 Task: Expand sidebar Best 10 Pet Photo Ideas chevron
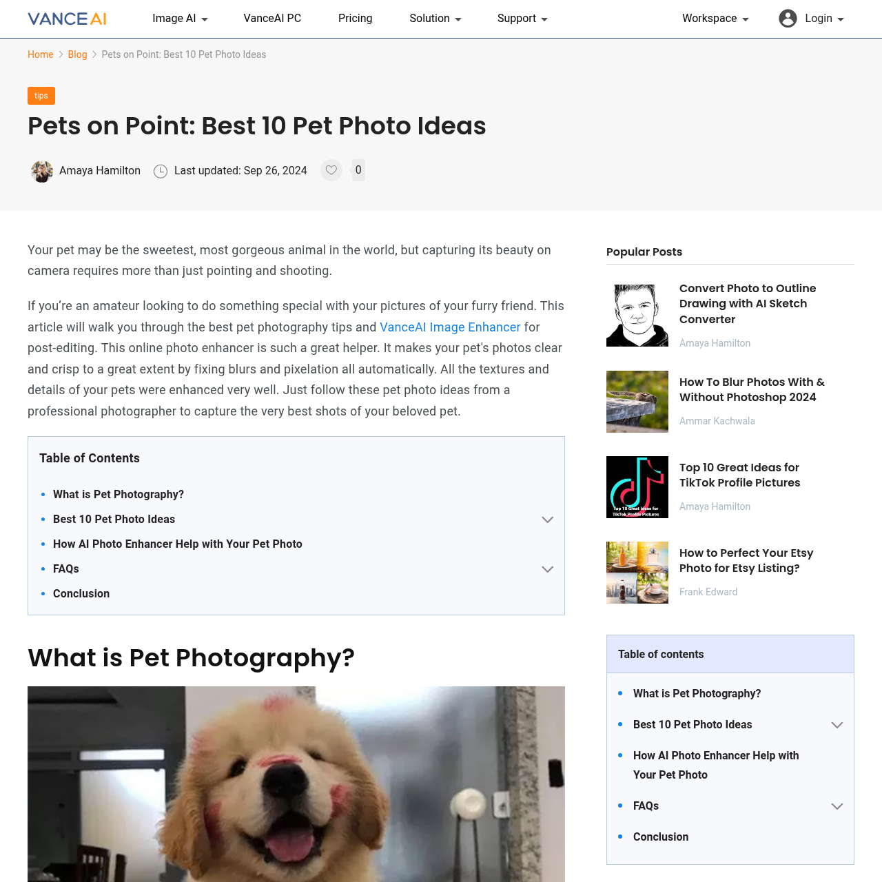[x=837, y=725]
